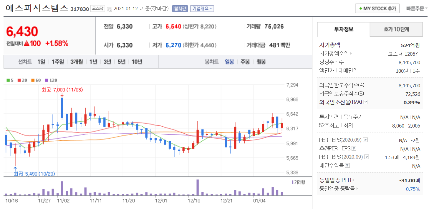Show the 3개월 line chart
The width and height of the screenshot is (429, 209).
coord(77,62)
